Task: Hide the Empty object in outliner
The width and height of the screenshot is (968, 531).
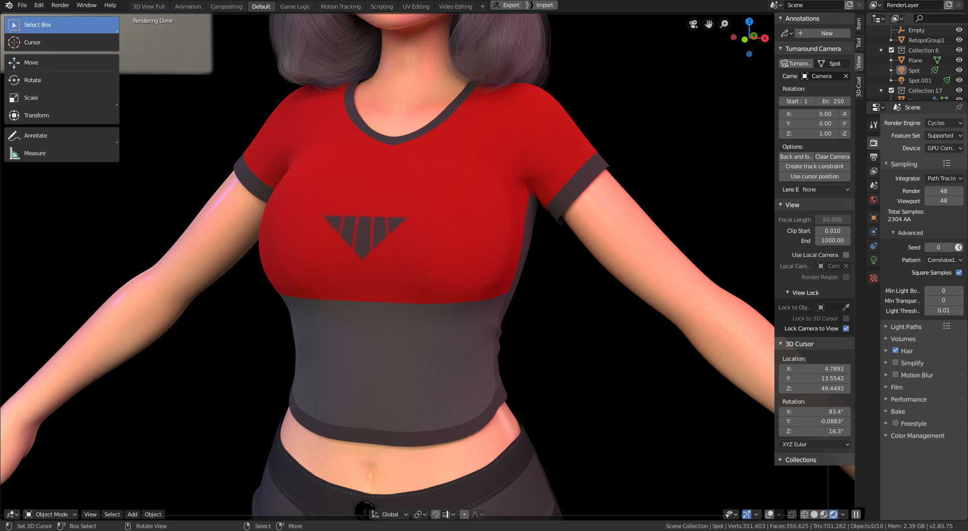Action: coord(959,30)
